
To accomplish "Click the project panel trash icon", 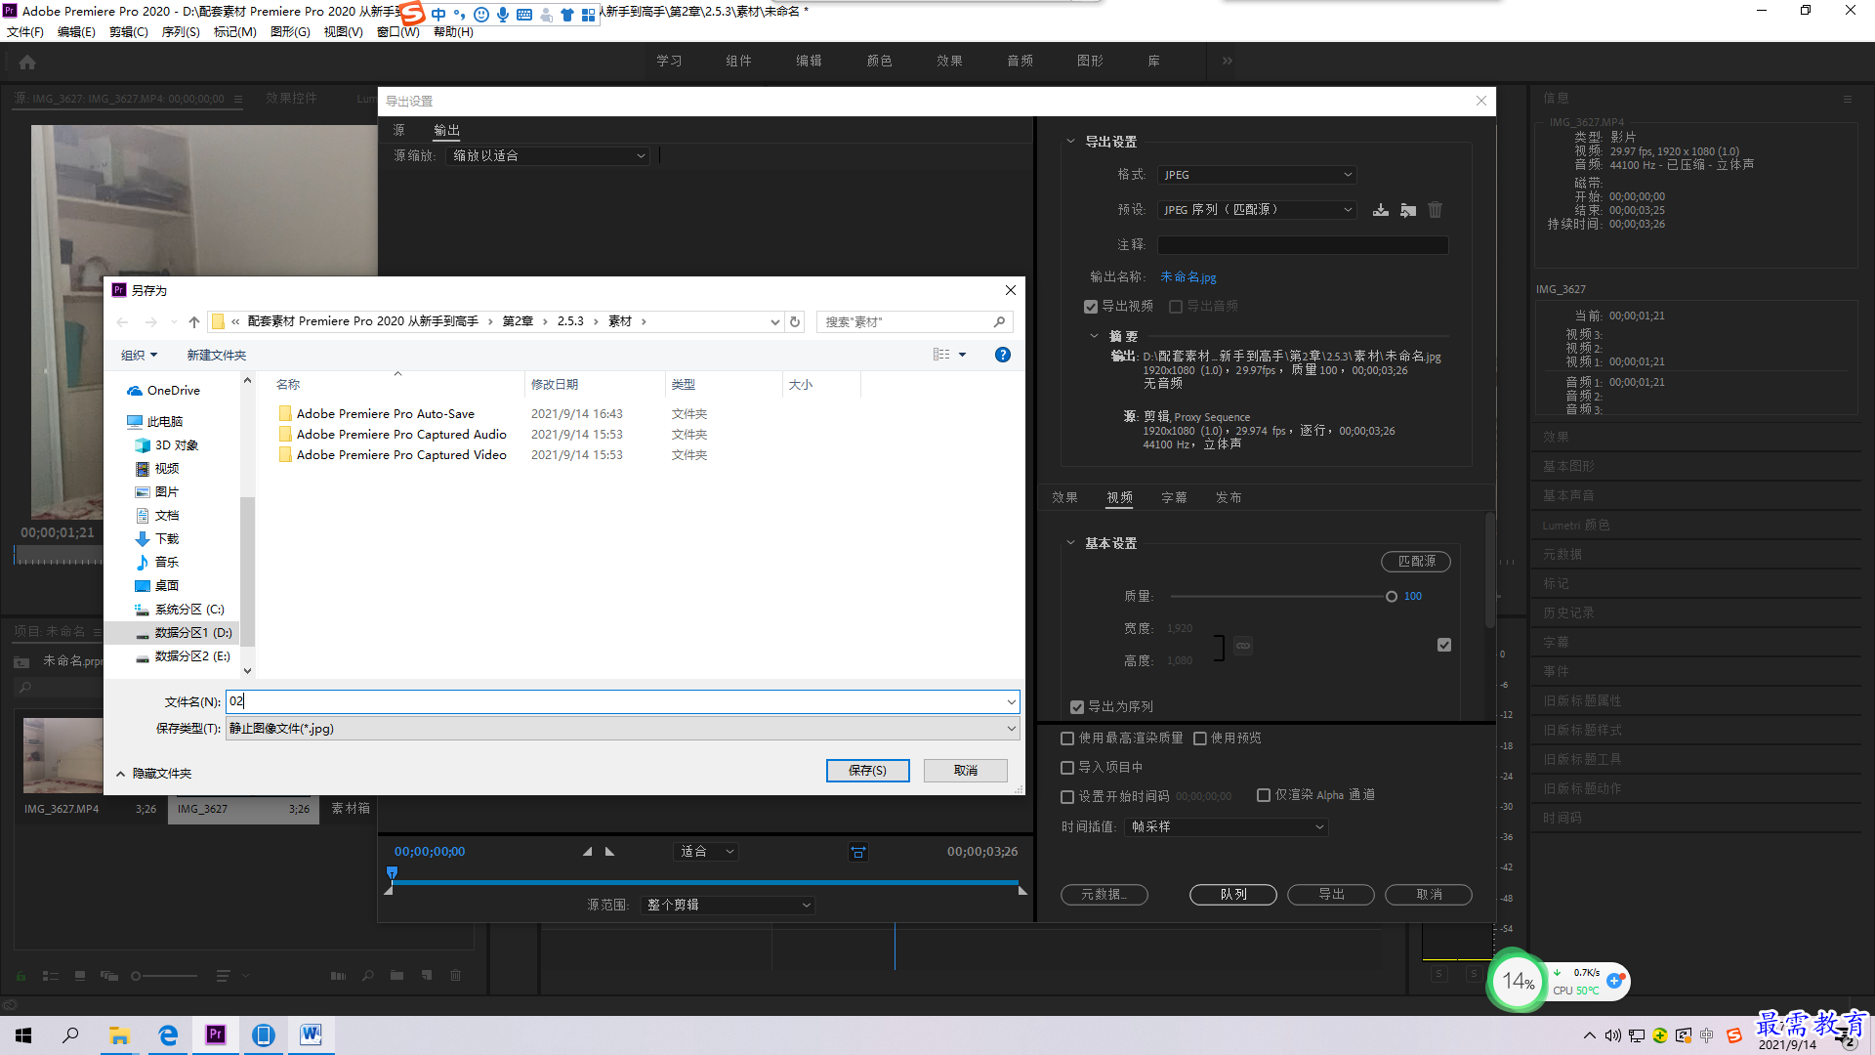I will pos(455,975).
